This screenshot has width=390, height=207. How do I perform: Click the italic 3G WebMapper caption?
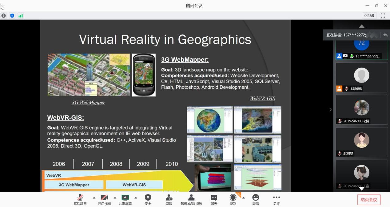click(89, 103)
